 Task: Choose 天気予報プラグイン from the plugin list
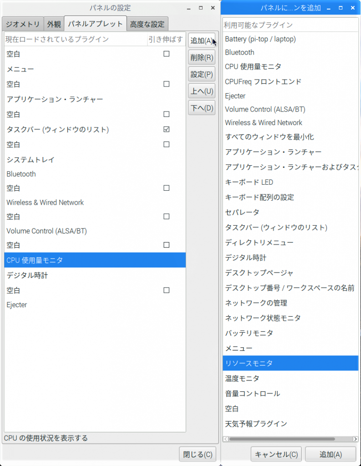(256, 424)
